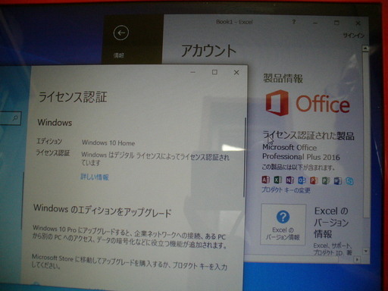
Task: Click 詳しい情報 link in activation window
Action: coord(95,177)
